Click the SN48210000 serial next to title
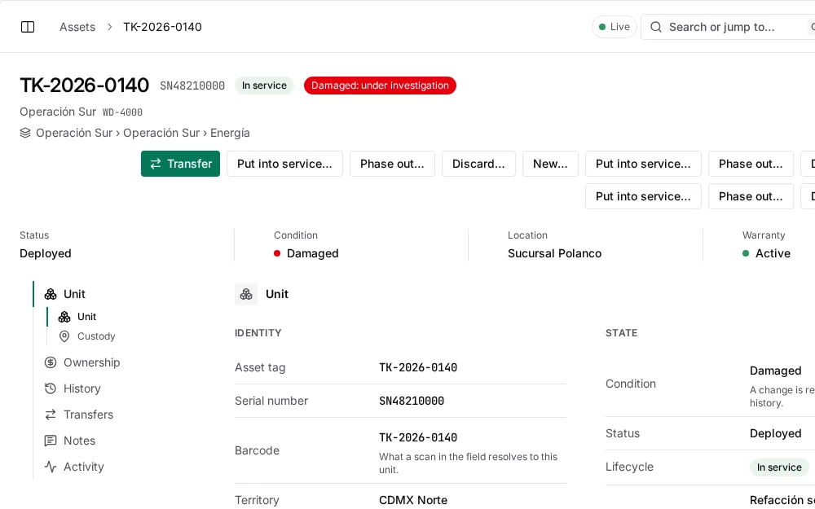The height and width of the screenshot is (509, 815). click(192, 86)
